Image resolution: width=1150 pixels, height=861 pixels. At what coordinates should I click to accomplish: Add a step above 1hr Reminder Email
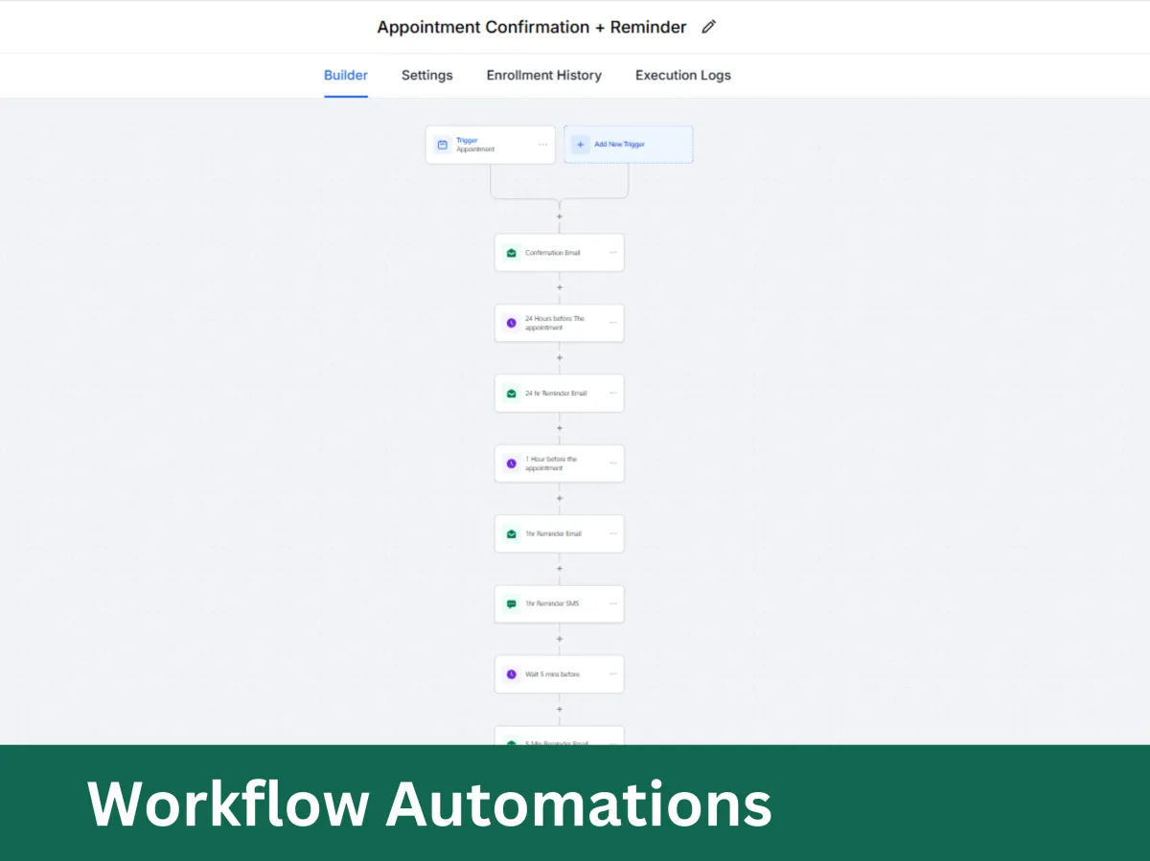tap(560, 498)
